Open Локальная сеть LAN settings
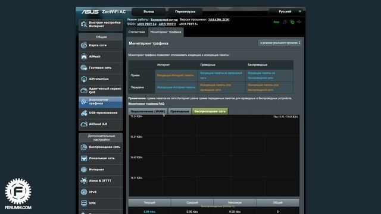The width and height of the screenshot is (381, 214). click(x=101, y=159)
